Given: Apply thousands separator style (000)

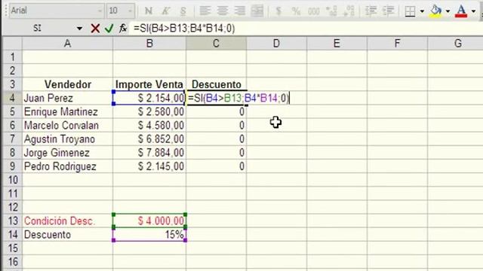Looking at the screenshot, I should (314, 11).
